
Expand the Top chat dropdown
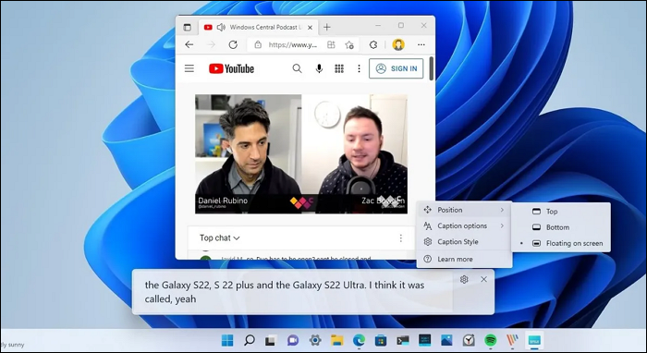[220, 237]
